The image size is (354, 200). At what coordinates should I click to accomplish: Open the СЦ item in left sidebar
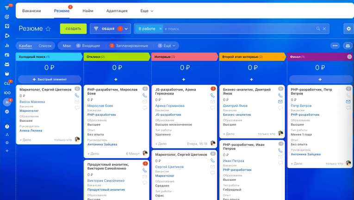point(7,83)
